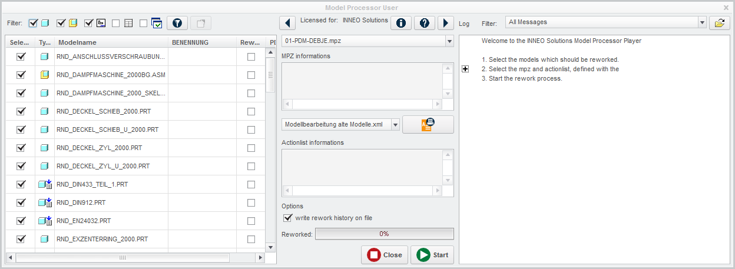The height and width of the screenshot is (269, 735).
Task: Click the Reworked progress bar
Action: click(x=384, y=234)
